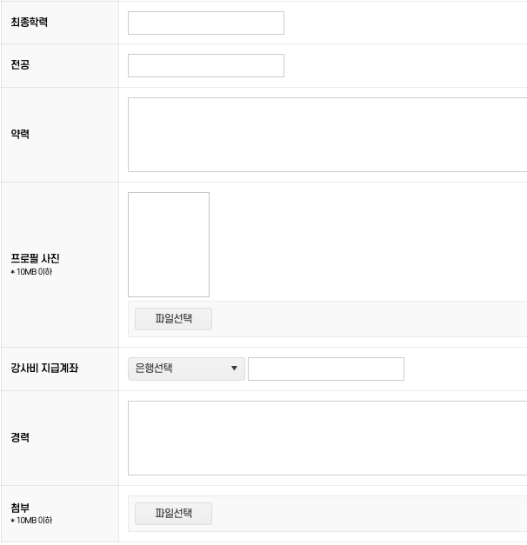The width and height of the screenshot is (527, 545).
Task: Click inside the 약력 text area
Action: (x=327, y=135)
